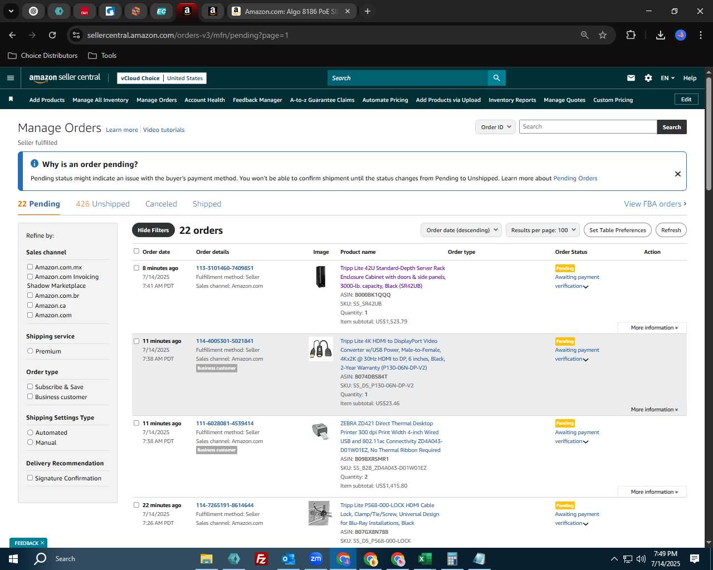Click the order search input field
Image resolution: width=713 pixels, height=570 pixels.
[x=588, y=126]
